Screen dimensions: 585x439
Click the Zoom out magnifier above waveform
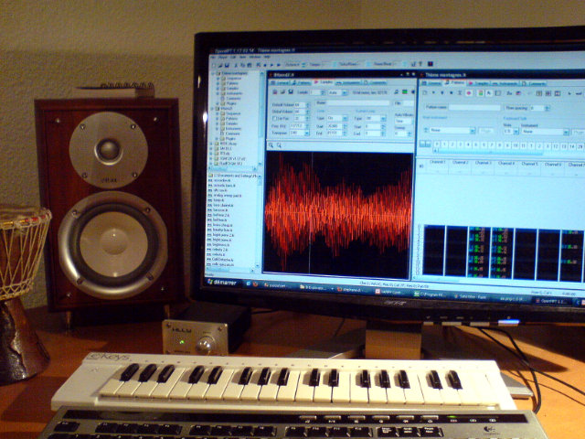click(x=279, y=145)
